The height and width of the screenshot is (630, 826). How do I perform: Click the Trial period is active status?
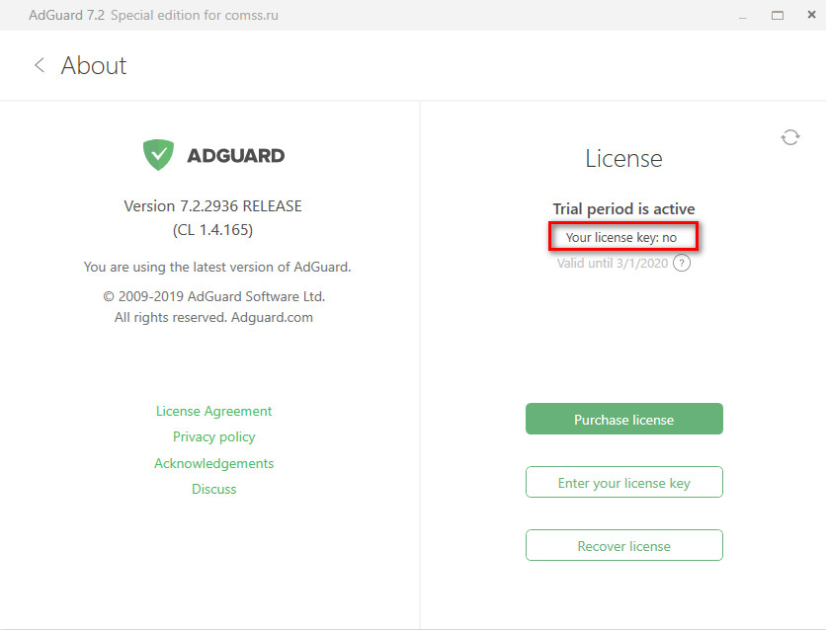pos(623,209)
